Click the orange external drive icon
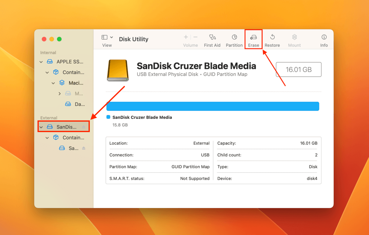 [x=117, y=70]
